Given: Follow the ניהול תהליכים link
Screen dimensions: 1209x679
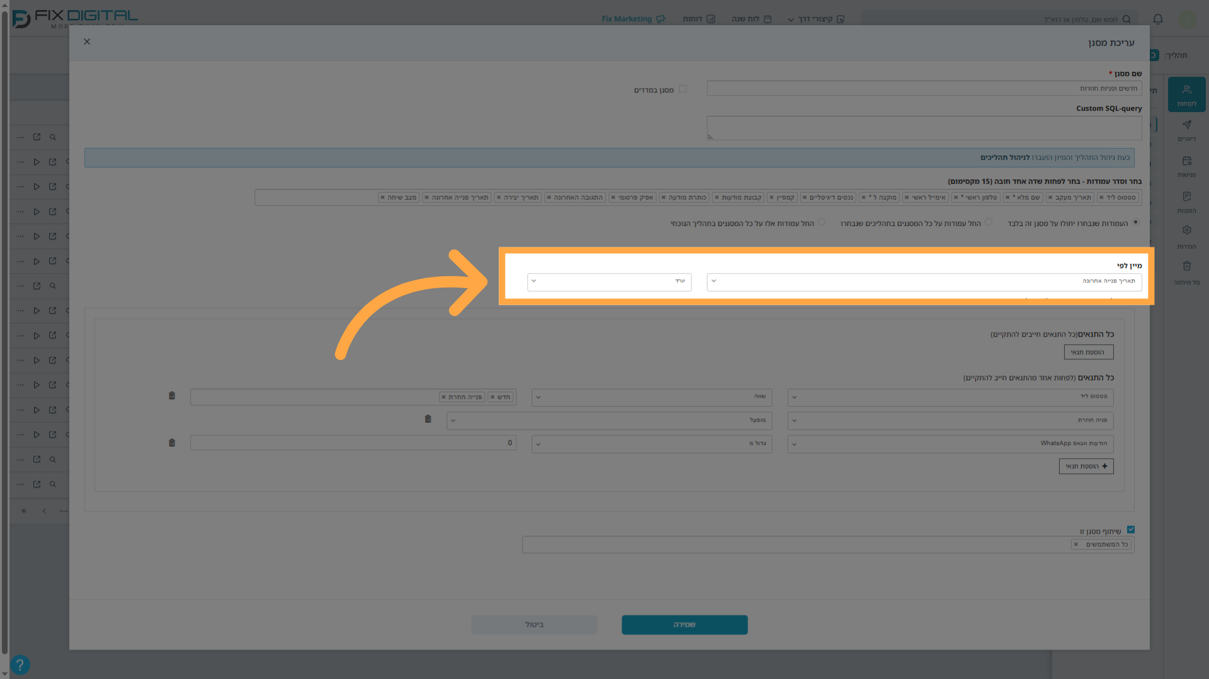Looking at the screenshot, I should click(1005, 157).
